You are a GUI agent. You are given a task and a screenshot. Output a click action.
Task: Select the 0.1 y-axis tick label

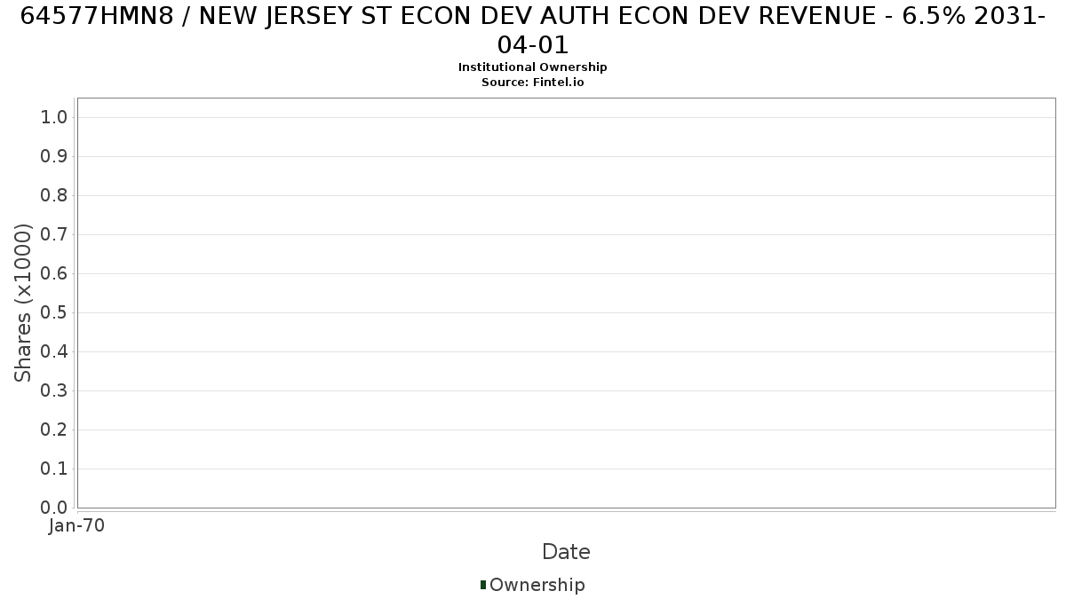54,469
